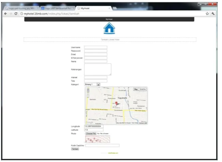This screenshot has width=222, height=162.
Task: Click the Nama input field
Action: coord(96,62)
